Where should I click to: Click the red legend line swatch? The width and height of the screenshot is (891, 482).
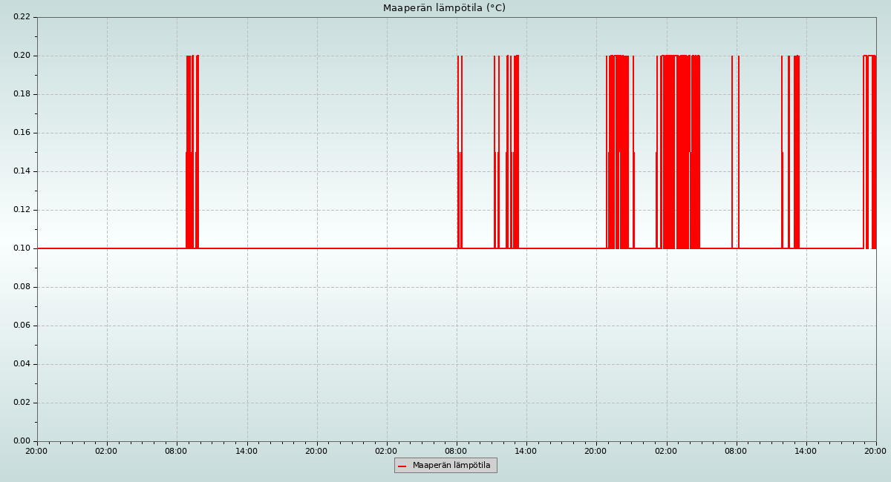(402, 466)
